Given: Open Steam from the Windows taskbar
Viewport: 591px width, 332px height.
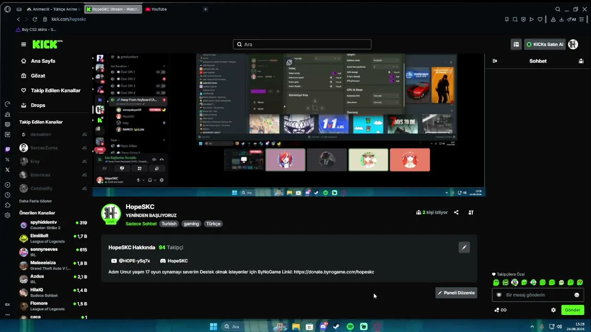Looking at the screenshot, I should click(x=337, y=326).
